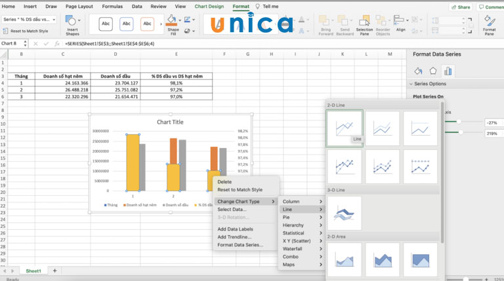This screenshot has width=504, height=281.
Task: Open the Fill & Line paint bucket tab
Action: click(418, 71)
